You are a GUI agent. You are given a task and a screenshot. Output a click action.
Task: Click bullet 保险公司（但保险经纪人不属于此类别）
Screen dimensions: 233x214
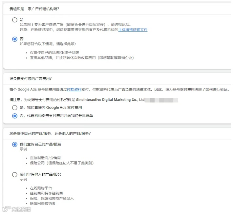[x=62, y=163]
